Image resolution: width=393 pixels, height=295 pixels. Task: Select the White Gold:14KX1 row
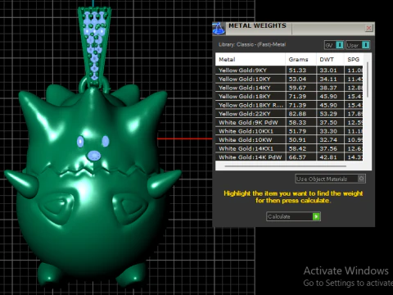[x=289, y=148]
